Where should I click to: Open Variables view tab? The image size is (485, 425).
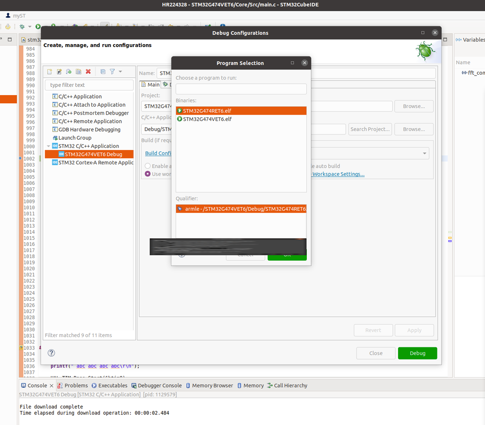click(470, 40)
